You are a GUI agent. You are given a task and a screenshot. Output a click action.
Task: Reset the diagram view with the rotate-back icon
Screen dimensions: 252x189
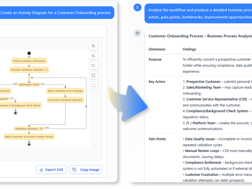click(93, 66)
